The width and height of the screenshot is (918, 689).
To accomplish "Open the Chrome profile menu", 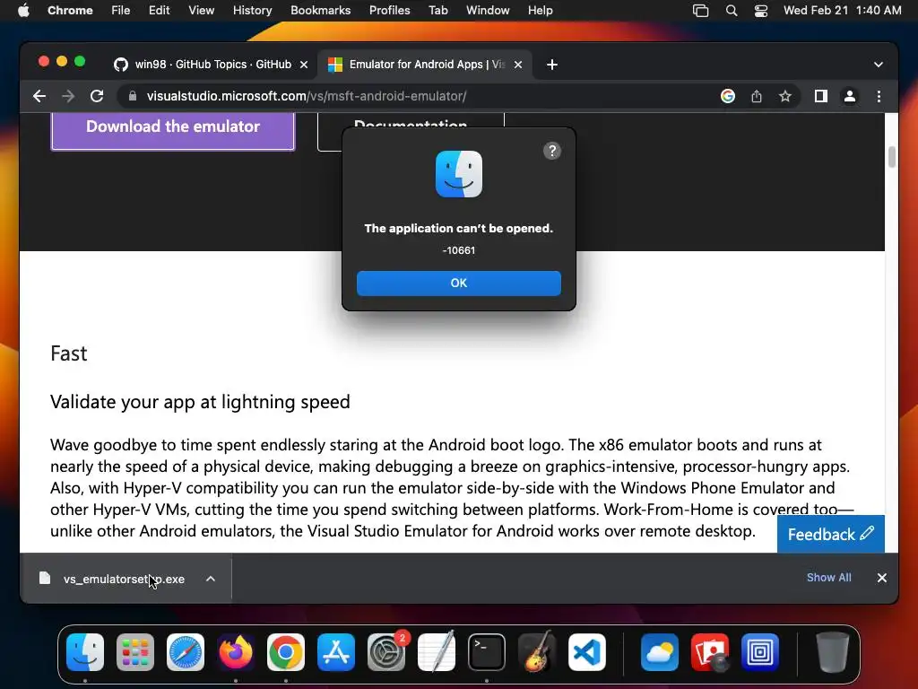I will (850, 96).
